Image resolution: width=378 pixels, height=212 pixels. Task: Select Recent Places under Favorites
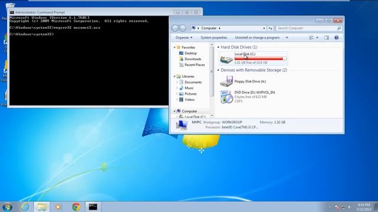[x=194, y=65]
